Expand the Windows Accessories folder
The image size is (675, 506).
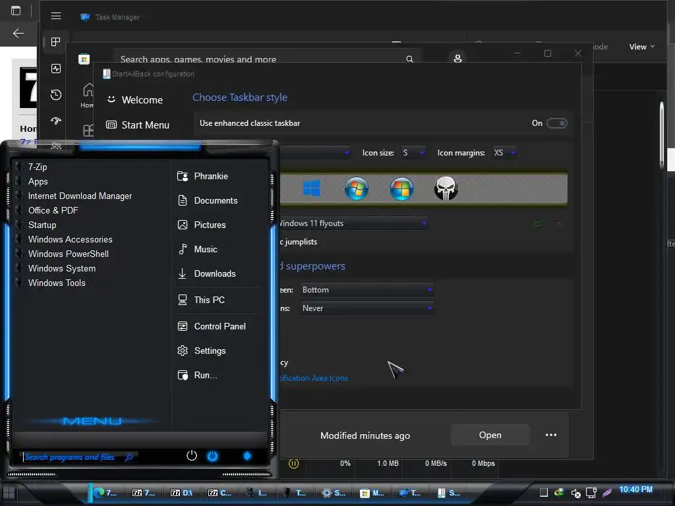click(x=70, y=239)
